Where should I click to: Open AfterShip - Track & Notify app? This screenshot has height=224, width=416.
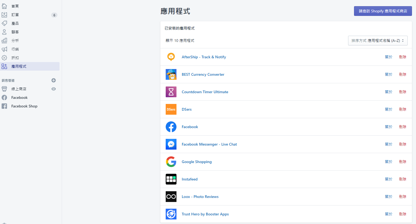tap(204, 57)
